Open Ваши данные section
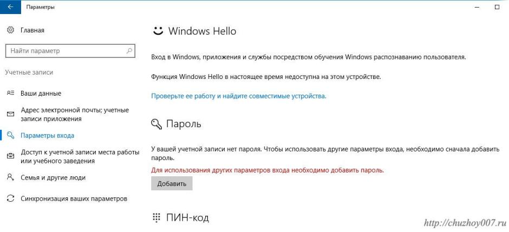 point(41,94)
